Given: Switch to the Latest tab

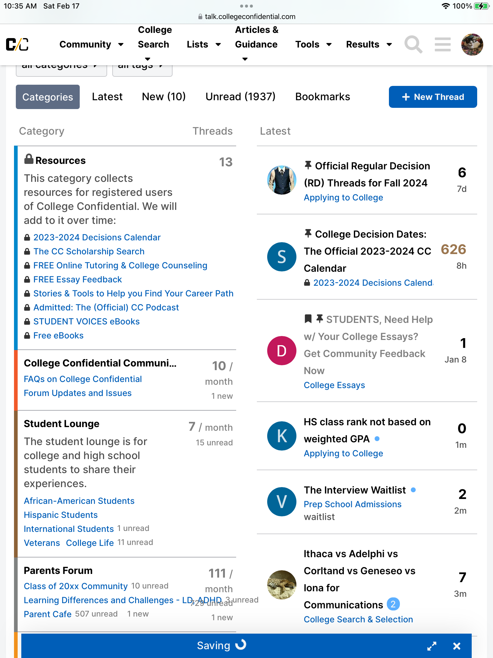Looking at the screenshot, I should tap(107, 97).
